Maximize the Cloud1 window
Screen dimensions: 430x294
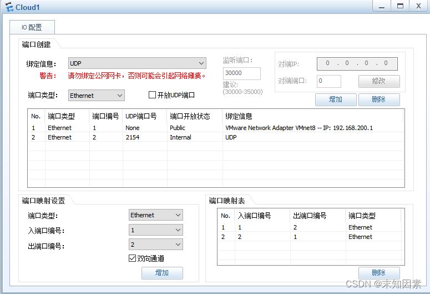pyautogui.click(x=400, y=6)
